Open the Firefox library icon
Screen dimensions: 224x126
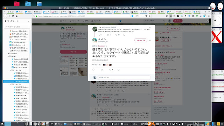pyautogui.click(x=167, y=16)
